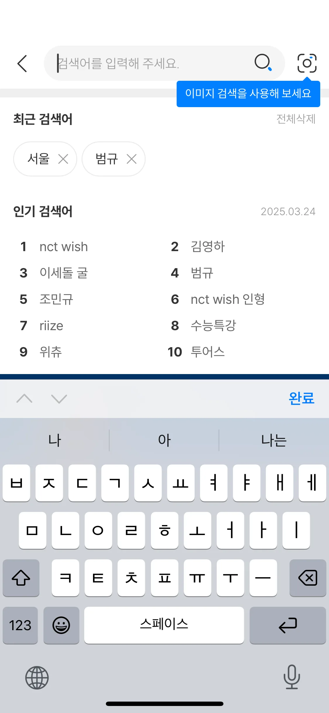Switch keyboard language with globe icon
329x713 pixels.
pyautogui.click(x=37, y=678)
